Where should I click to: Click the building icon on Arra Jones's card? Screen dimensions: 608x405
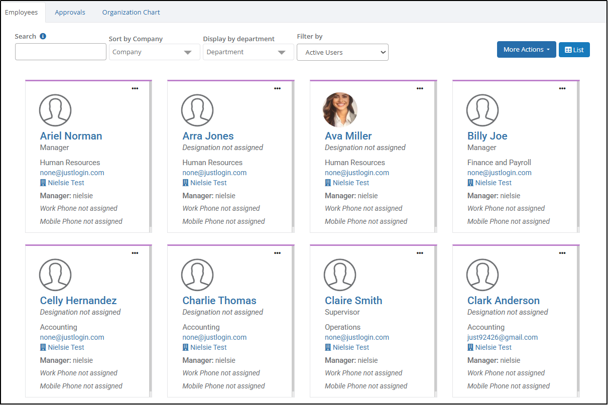[x=185, y=183]
